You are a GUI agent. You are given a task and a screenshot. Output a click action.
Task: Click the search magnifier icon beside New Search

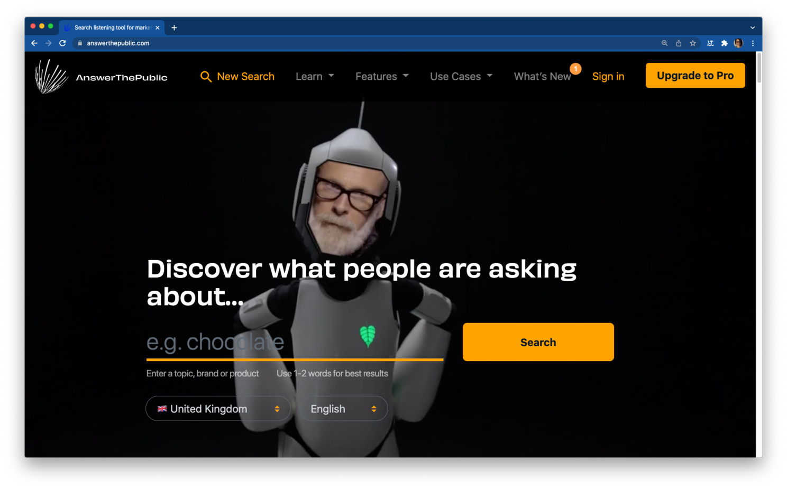tap(206, 77)
